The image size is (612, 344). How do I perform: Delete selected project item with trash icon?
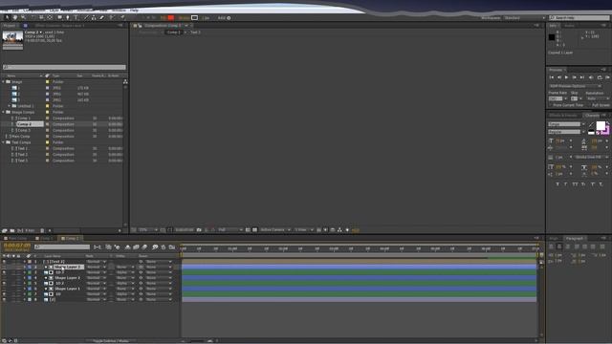(42, 230)
